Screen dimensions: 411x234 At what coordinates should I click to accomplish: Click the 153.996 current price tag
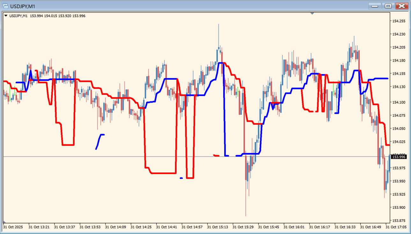point(399,157)
